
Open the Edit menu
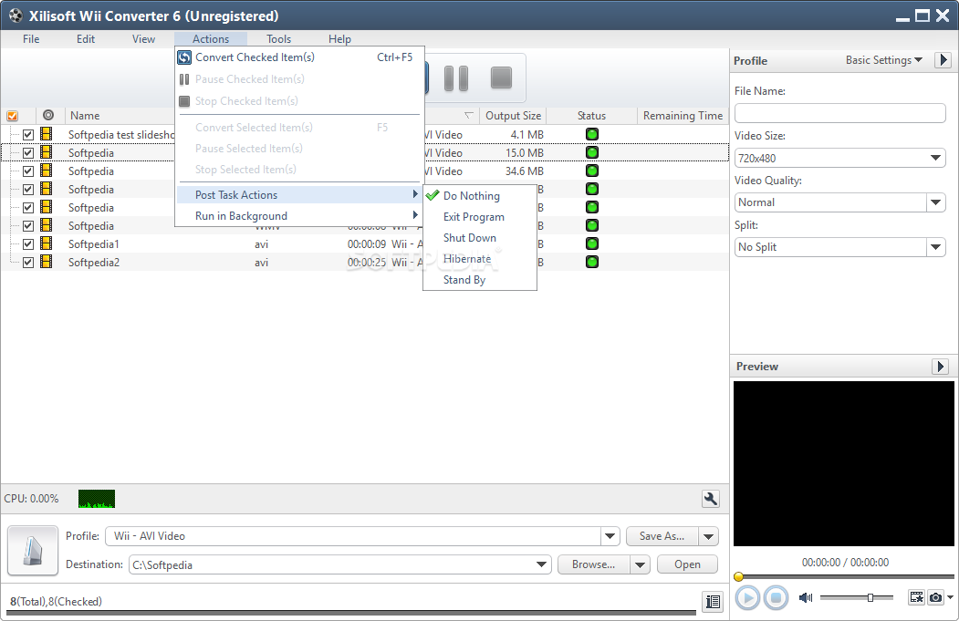coord(86,39)
